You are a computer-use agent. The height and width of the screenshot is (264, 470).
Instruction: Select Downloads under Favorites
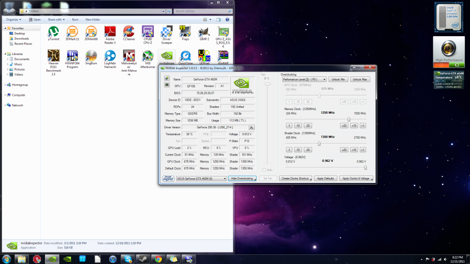point(22,38)
